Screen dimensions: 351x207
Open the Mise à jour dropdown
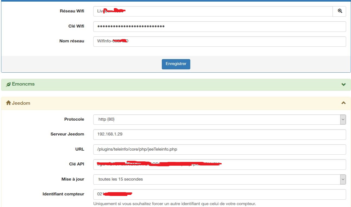click(220, 179)
